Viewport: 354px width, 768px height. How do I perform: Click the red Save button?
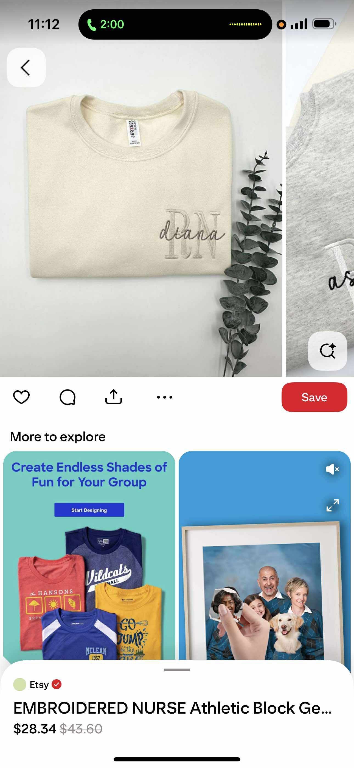coord(314,397)
